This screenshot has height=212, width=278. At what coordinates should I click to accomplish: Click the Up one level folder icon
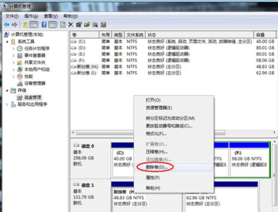pyautogui.click(x=25, y=25)
